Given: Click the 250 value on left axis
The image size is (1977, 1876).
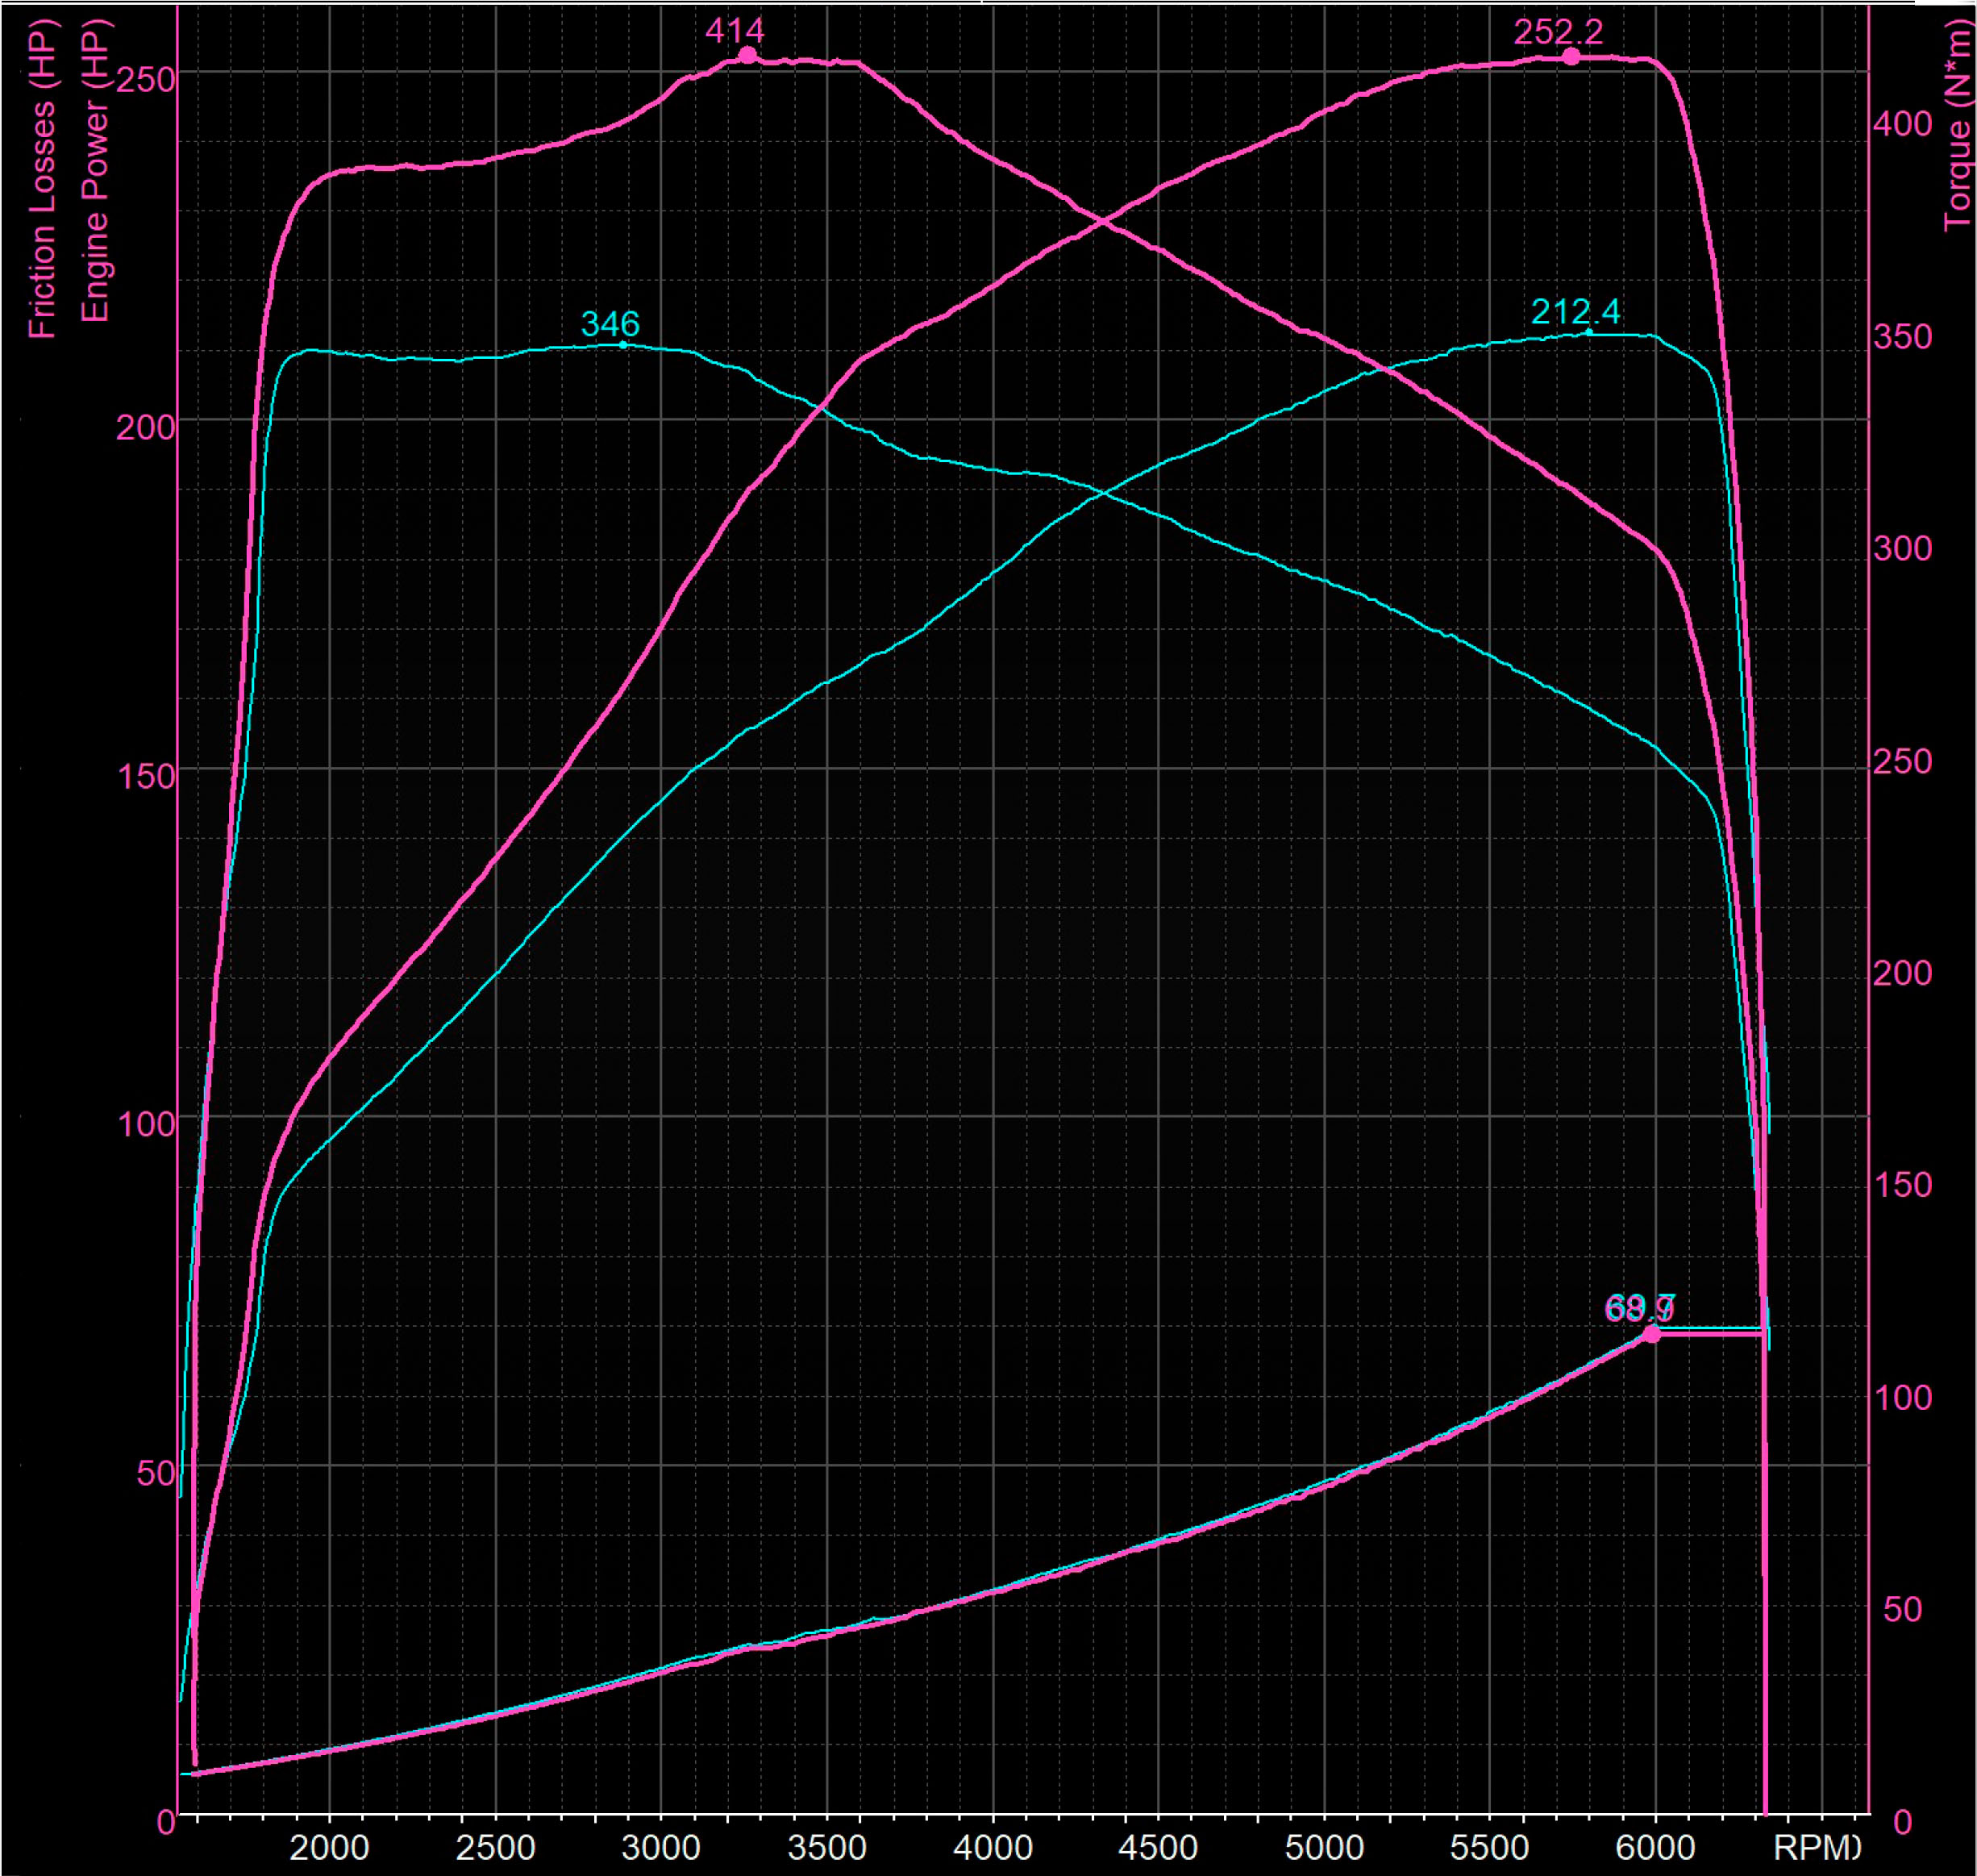Looking at the screenshot, I should coord(146,79).
